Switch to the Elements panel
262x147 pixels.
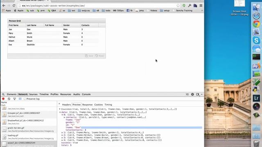[x=11, y=94]
